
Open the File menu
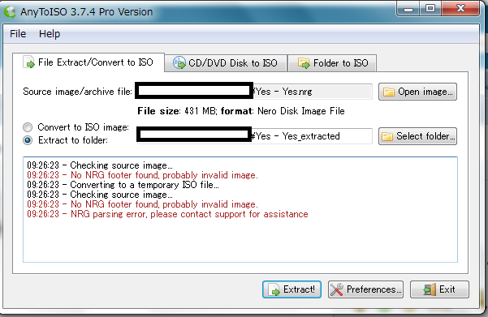(18, 33)
